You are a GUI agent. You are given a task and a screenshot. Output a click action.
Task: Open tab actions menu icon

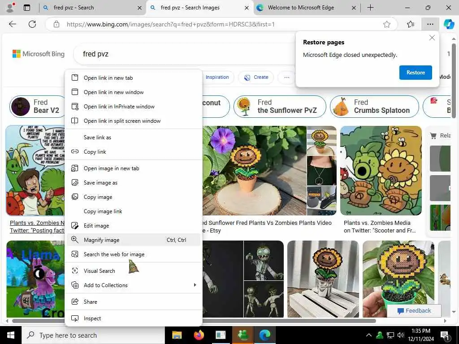coord(27,8)
